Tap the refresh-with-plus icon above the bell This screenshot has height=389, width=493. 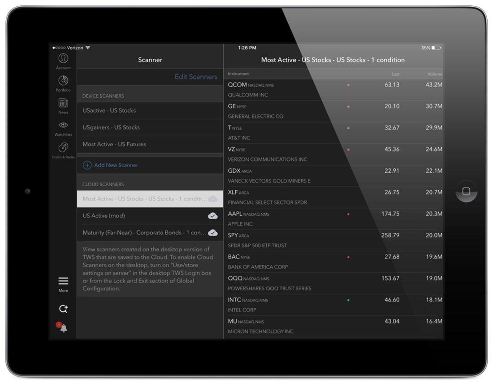point(63,309)
